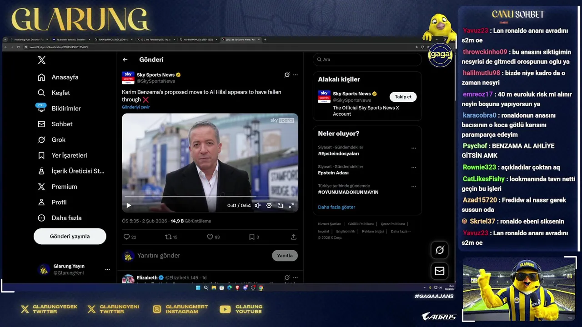582x327 pixels.
Task: Click the share icon on the post
Action: point(294,237)
